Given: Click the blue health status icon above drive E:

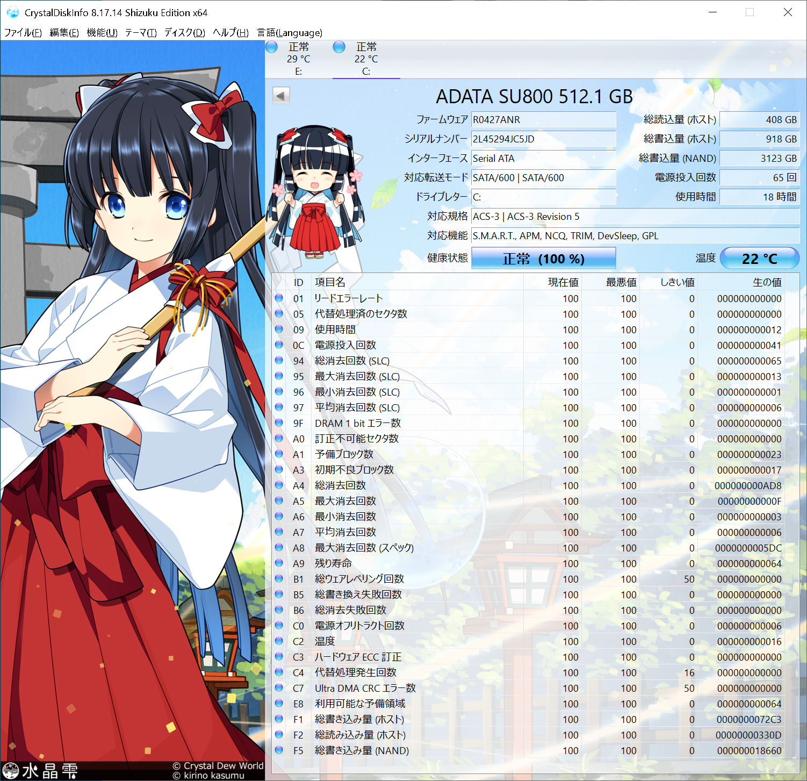Looking at the screenshot, I should (x=272, y=47).
